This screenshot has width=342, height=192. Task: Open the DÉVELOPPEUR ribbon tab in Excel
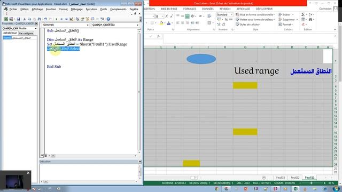(264, 9)
